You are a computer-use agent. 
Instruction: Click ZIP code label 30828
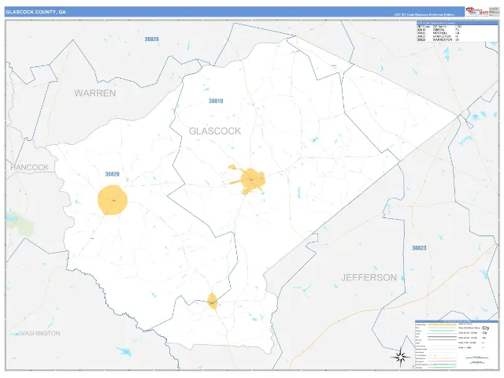point(152,39)
